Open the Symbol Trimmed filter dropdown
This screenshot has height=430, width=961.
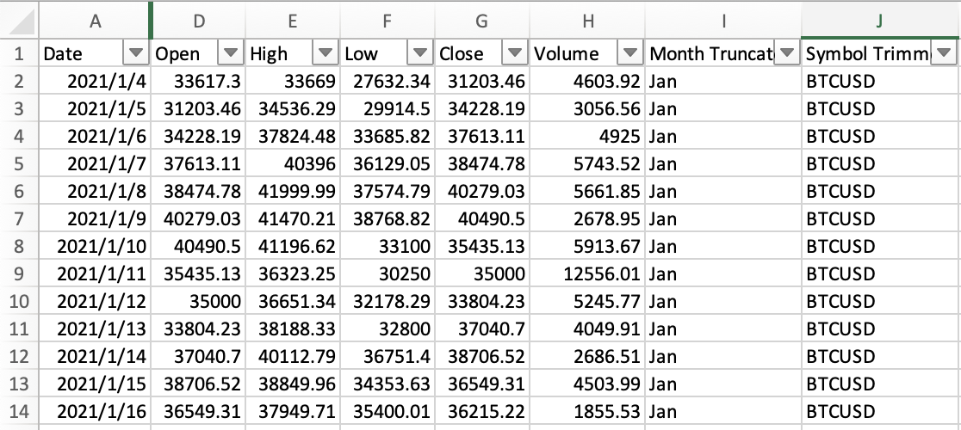tap(945, 53)
